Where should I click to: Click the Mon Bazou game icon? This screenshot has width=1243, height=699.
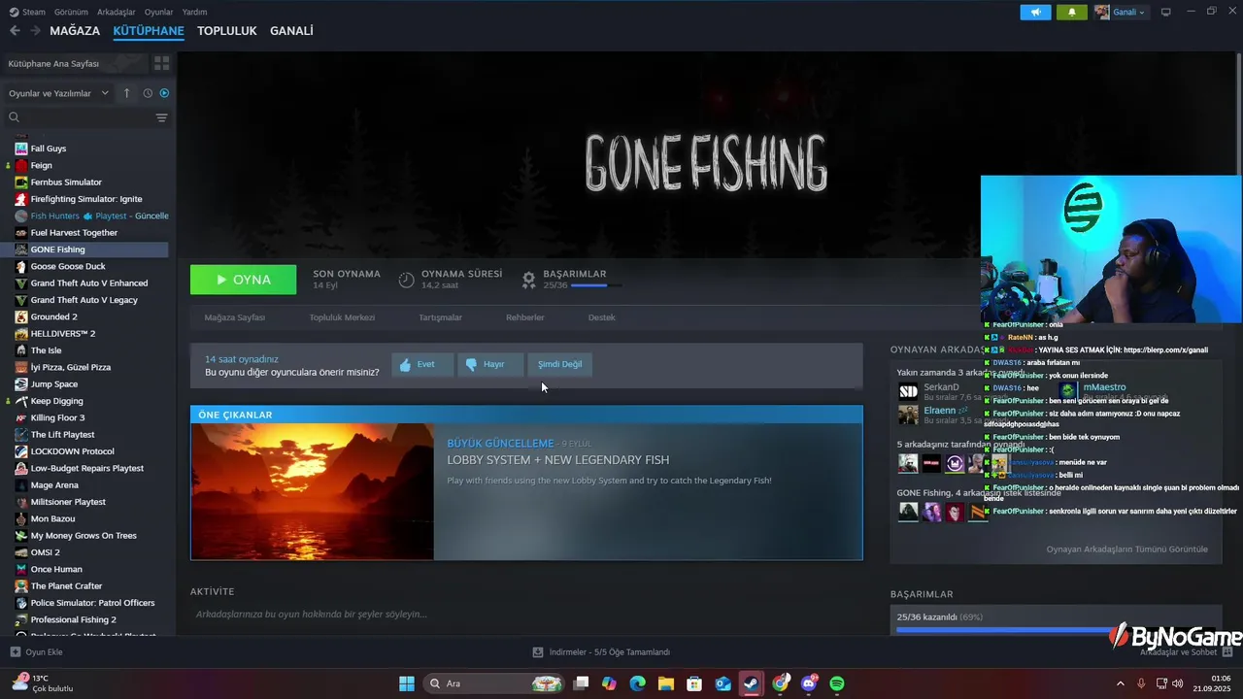21,518
